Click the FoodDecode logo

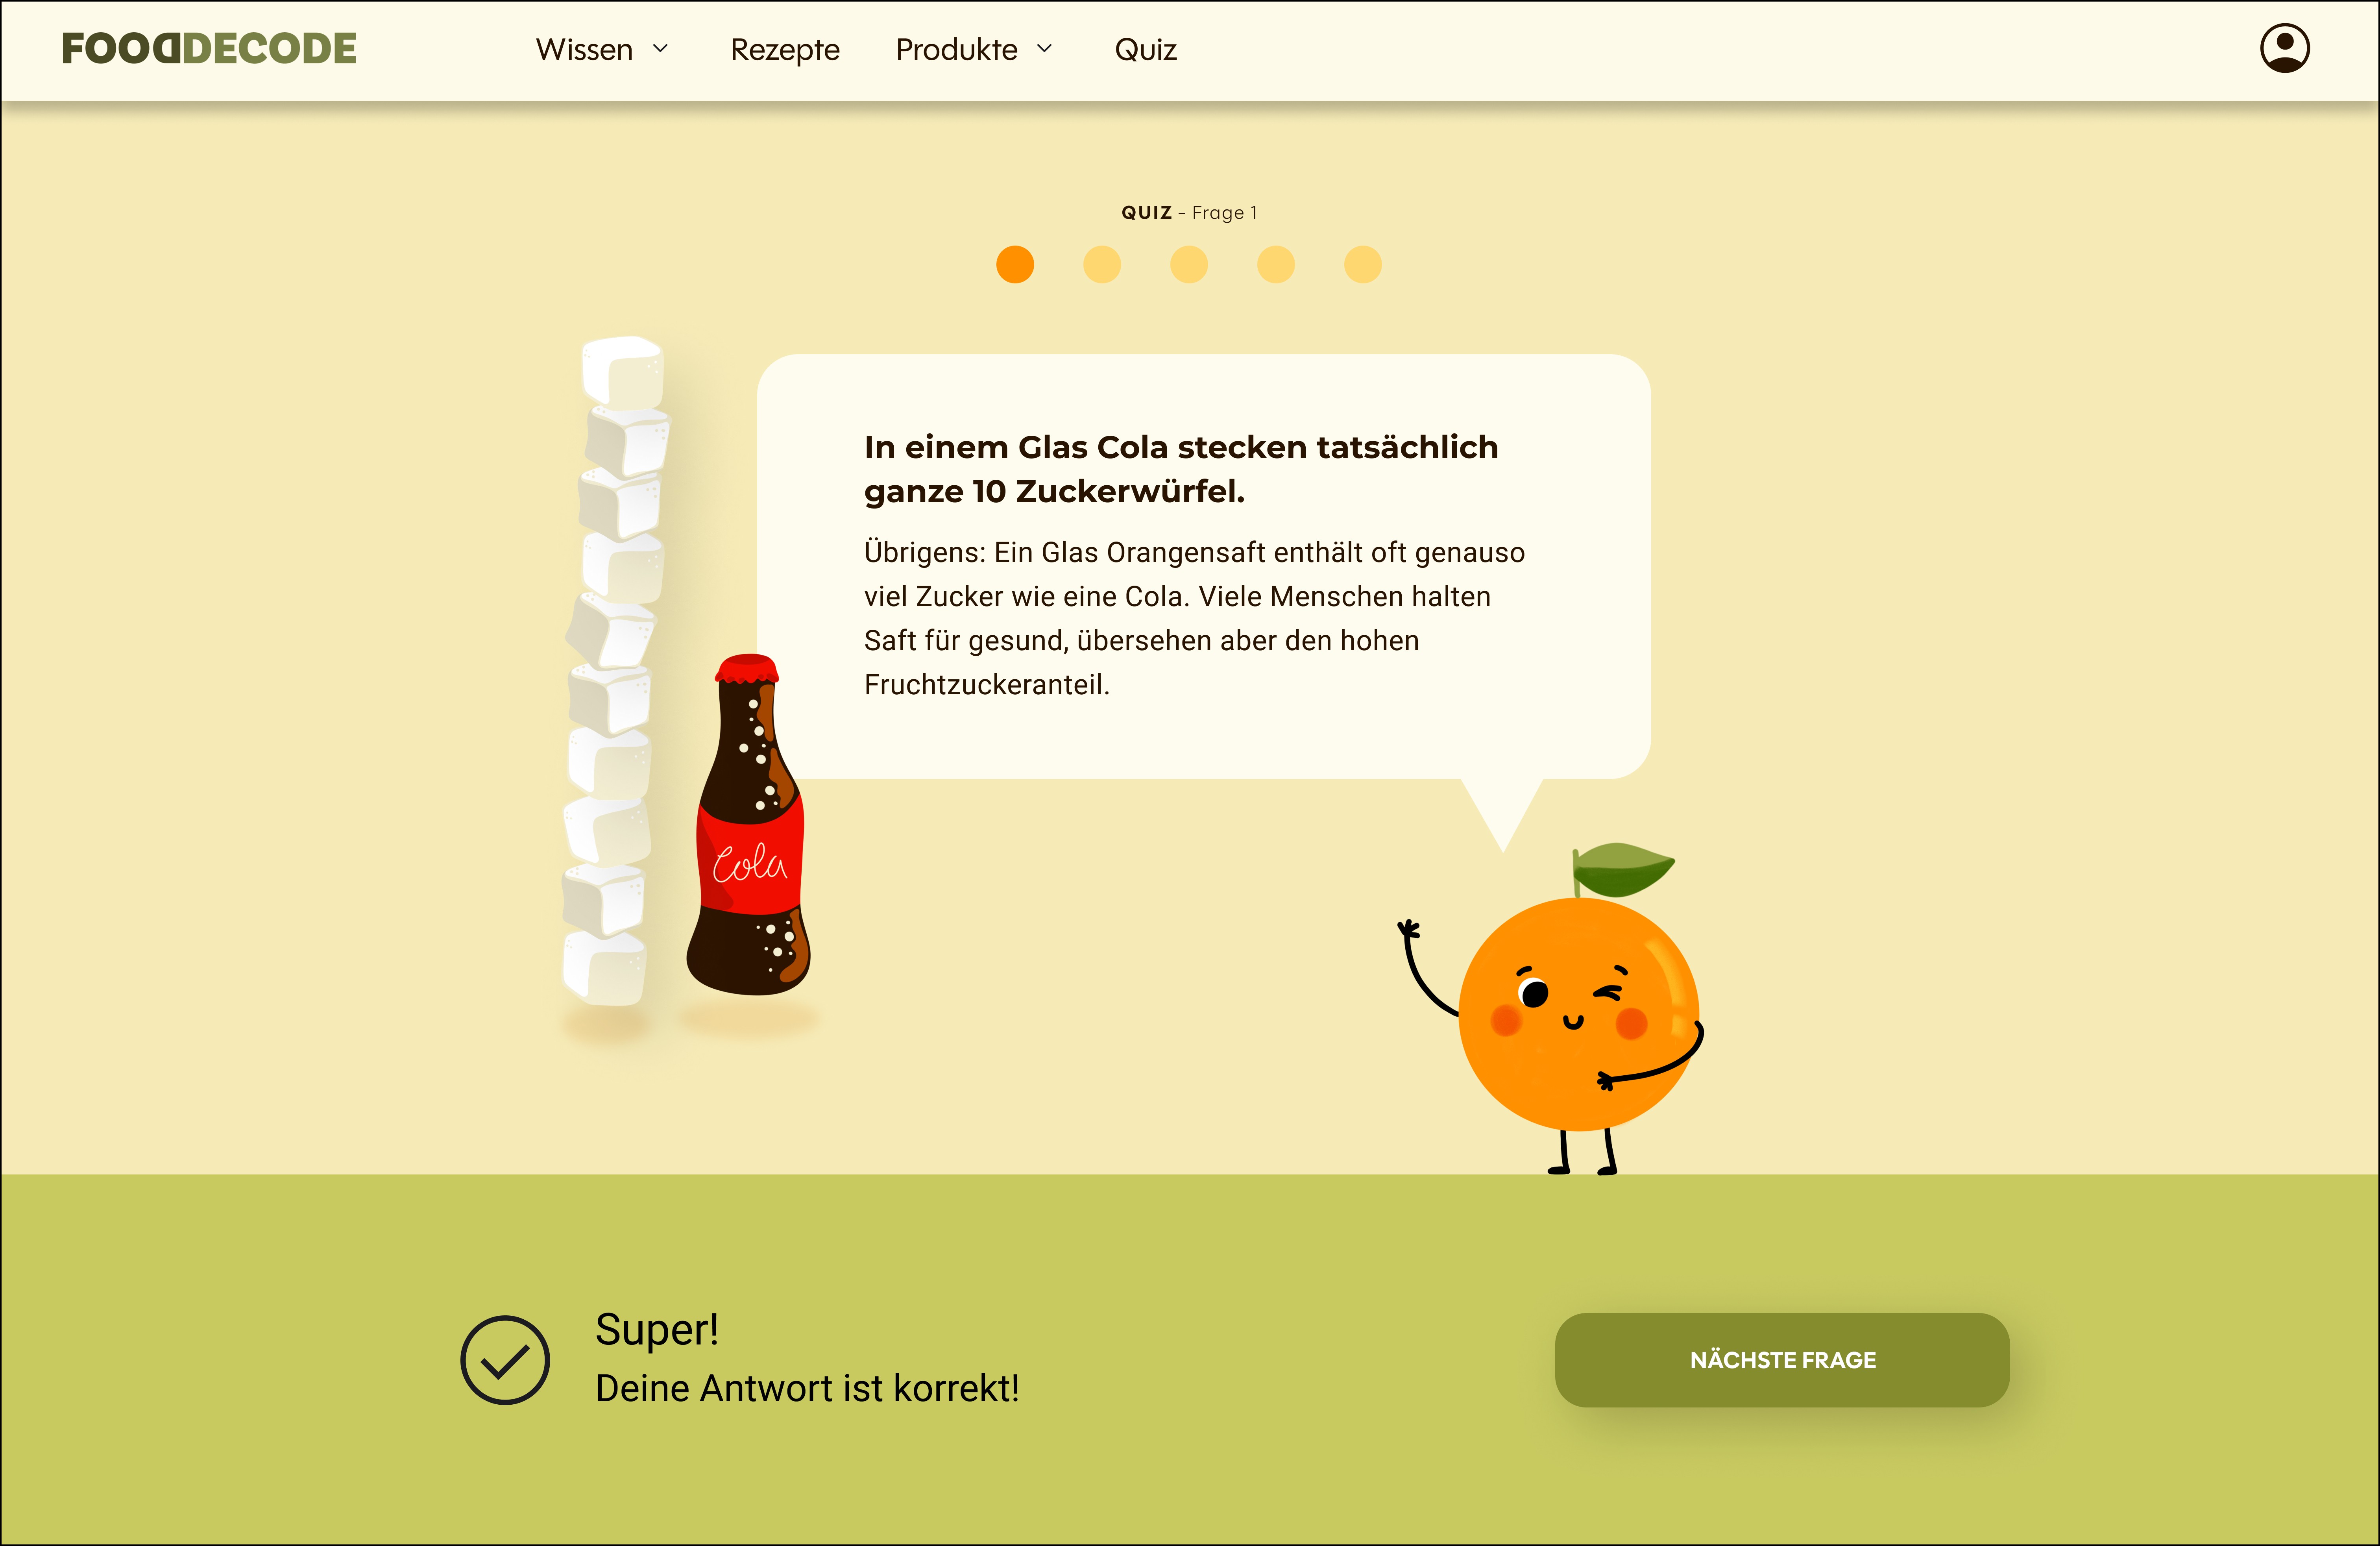coord(208,48)
